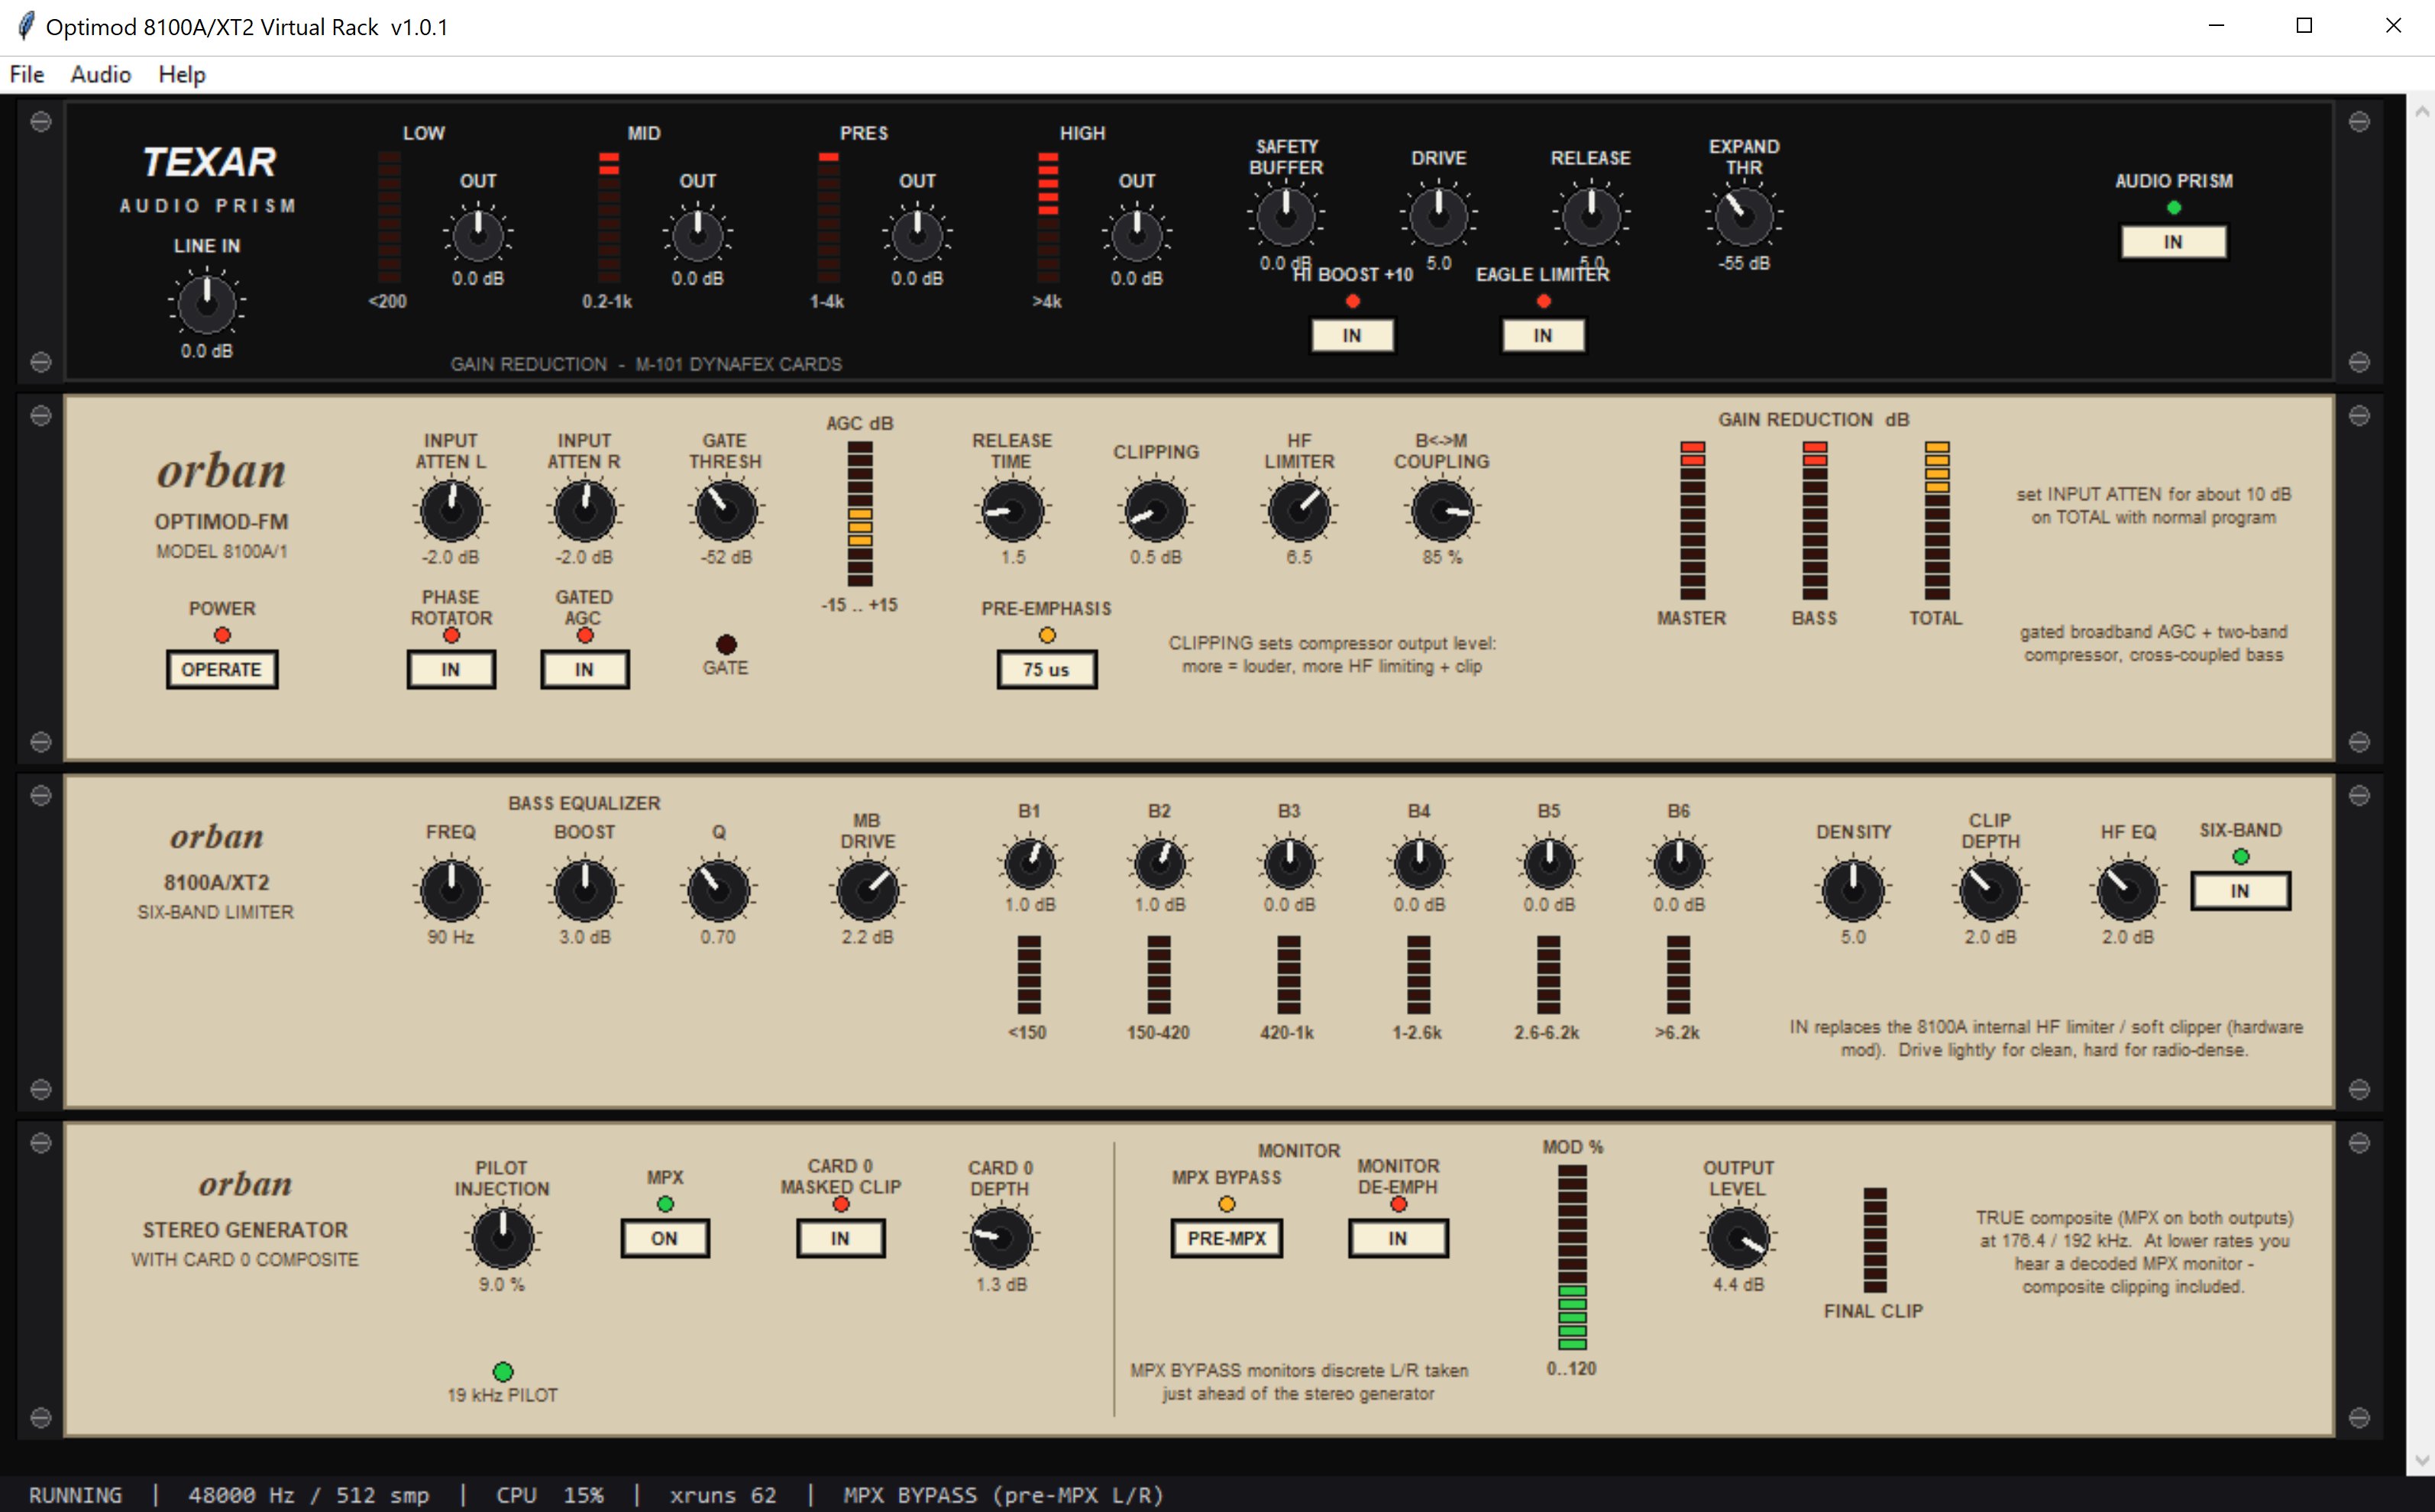Click the TOTAL gain reduction meter
Screen dimensions: 2435x1512
coord(1937,520)
